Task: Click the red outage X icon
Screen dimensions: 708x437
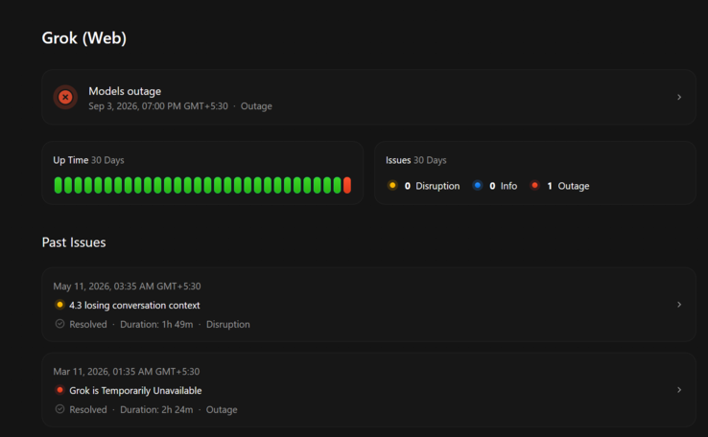Action: pyautogui.click(x=65, y=97)
